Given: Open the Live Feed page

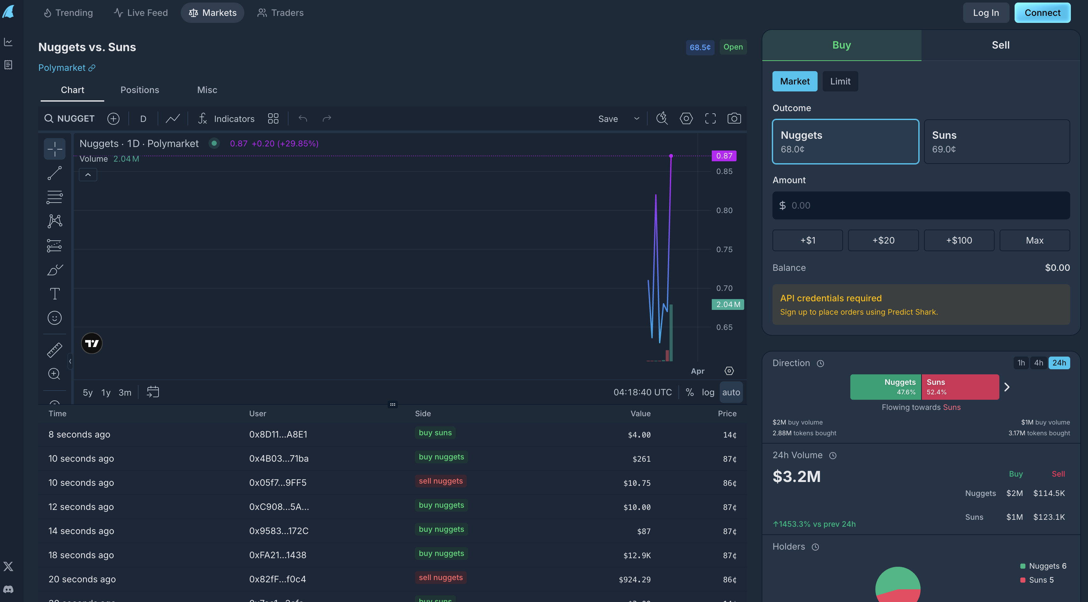Looking at the screenshot, I should [140, 12].
